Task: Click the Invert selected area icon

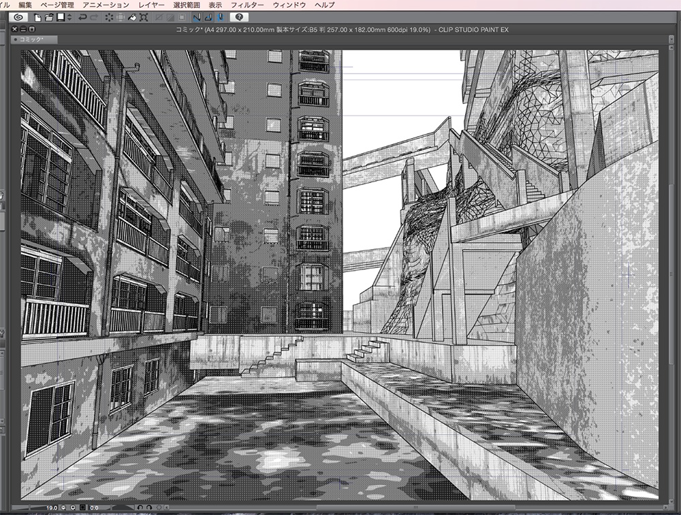Action: click(x=170, y=18)
